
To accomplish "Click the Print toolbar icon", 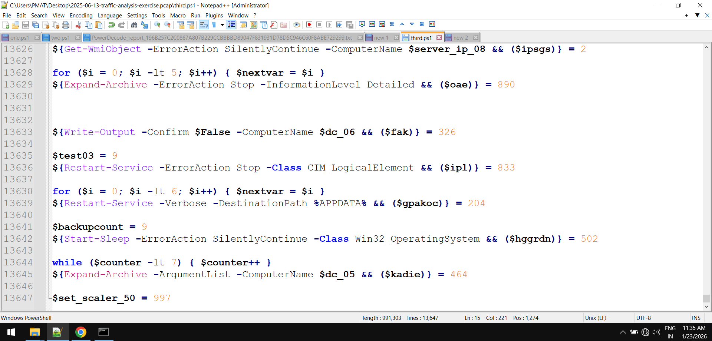I will click(66, 24).
